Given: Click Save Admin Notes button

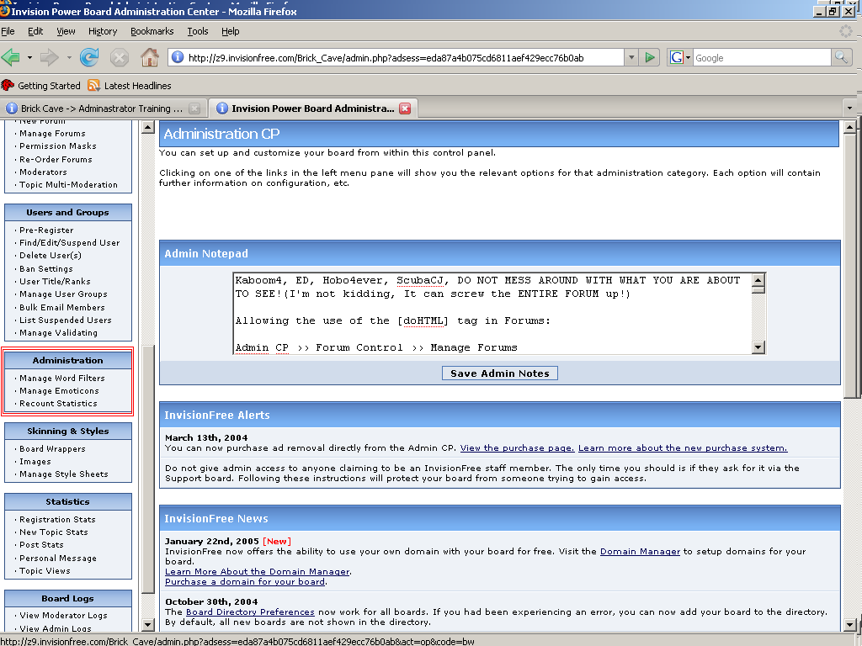Looking at the screenshot, I should tap(500, 373).
